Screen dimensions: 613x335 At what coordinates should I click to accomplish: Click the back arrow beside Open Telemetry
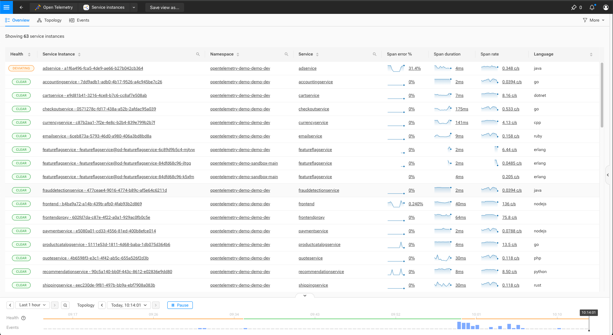[x=21, y=7]
